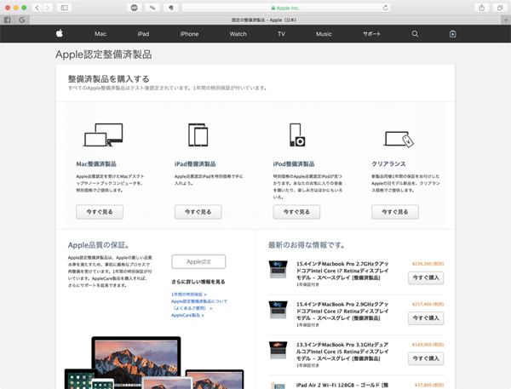Add a new tab with plus button
511x389 pixels.
pyautogui.click(x=506, y=20)
